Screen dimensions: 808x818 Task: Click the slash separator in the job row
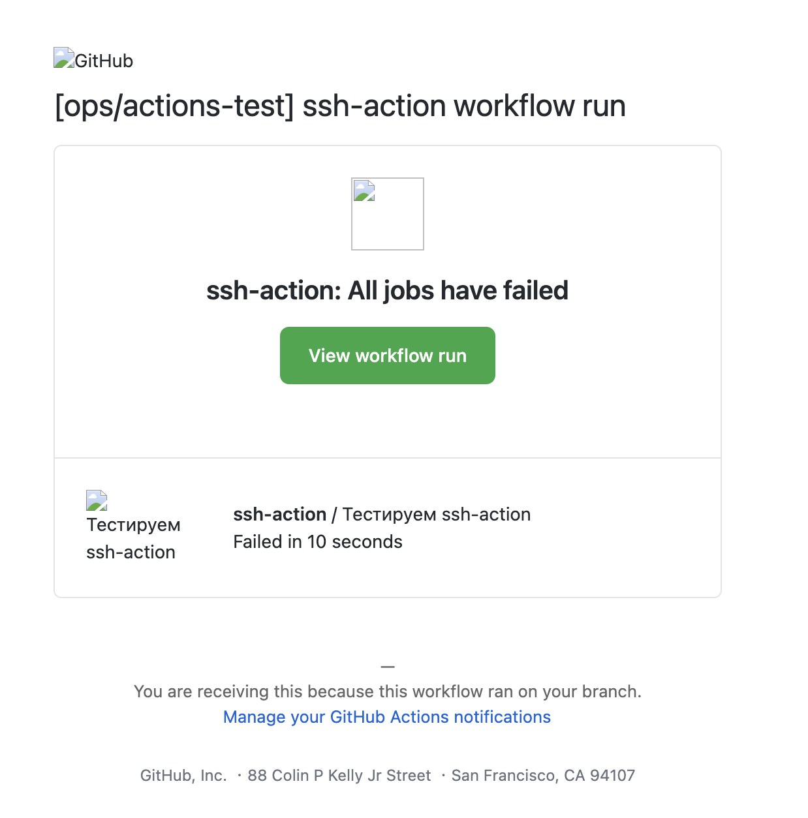pyautogui.click(x=334, y=515)
